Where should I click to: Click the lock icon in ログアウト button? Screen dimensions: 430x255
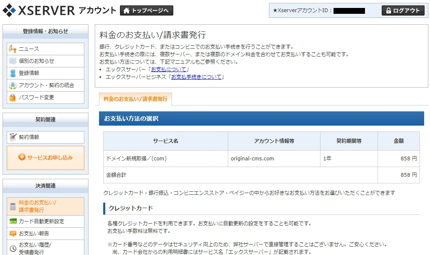(x=388, y=10)
